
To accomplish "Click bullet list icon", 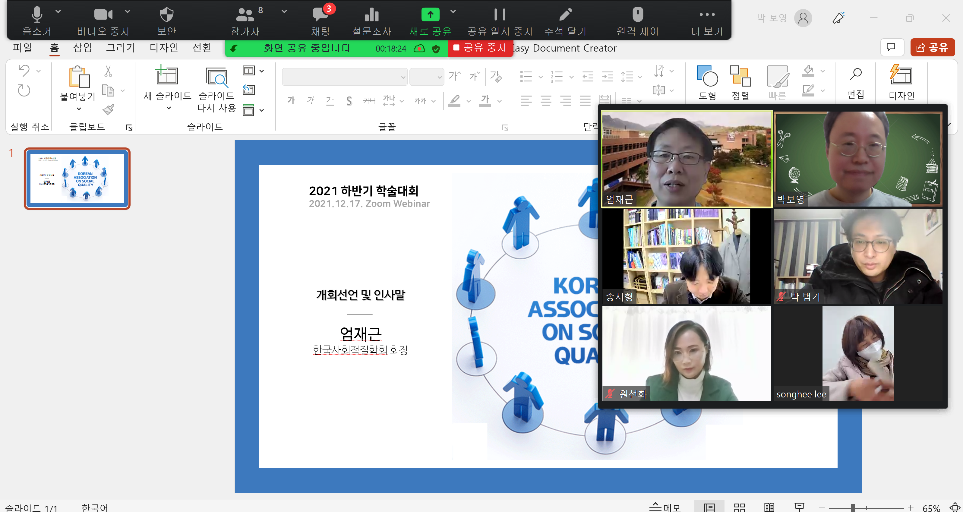I will [x=526, y=77].
